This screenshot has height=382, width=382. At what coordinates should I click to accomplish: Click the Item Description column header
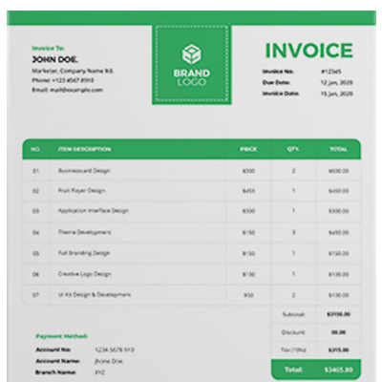[x=84, y=149]
